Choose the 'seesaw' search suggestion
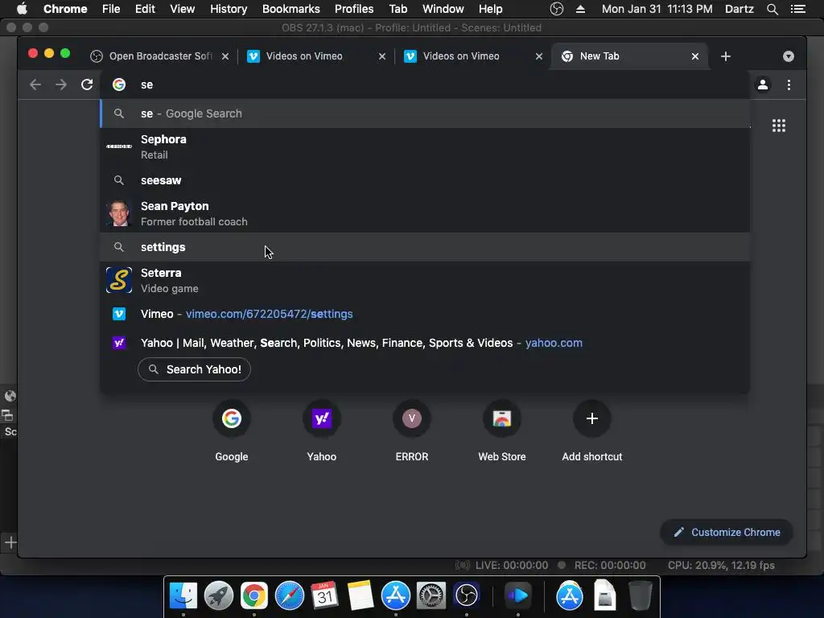This screenshot has height=618, width=824. click(x=425, y=180)
